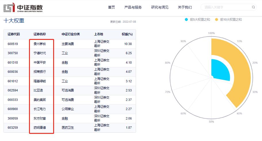The height and width of the screenshot is (141, 262).
Task: Click the weight value 10.38
Action: pos(128,44)
